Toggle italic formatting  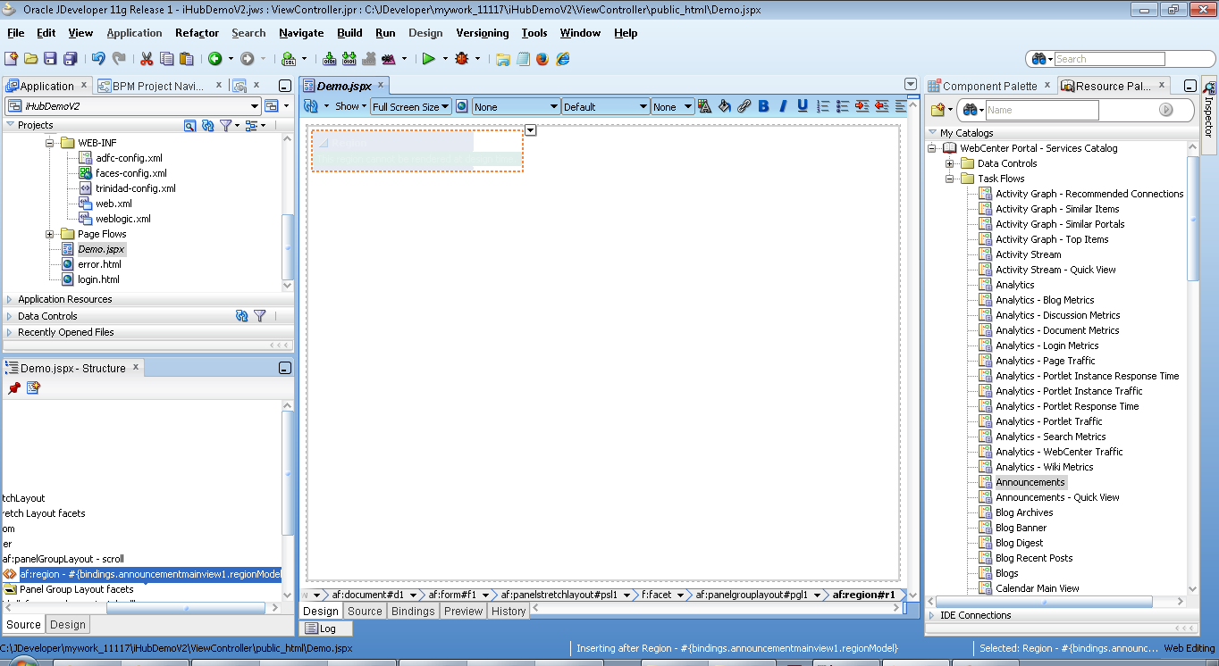tap(783, 106)
